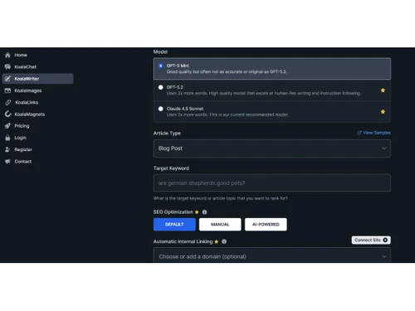The height and width of the screenshot is (311, 415).
Task: Click the target keyword help text below input
Action: [x=220, y=198]
